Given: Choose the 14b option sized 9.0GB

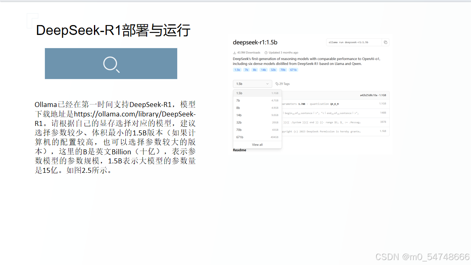Looking at the screenshot, I should coord(257,115).
